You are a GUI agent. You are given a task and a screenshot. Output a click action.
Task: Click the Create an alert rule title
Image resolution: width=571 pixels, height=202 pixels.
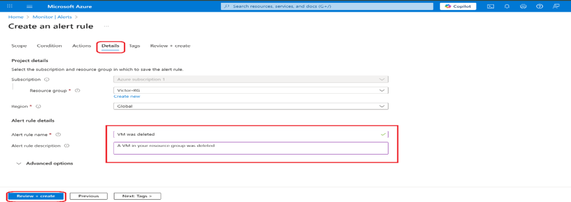coord(51,26)
